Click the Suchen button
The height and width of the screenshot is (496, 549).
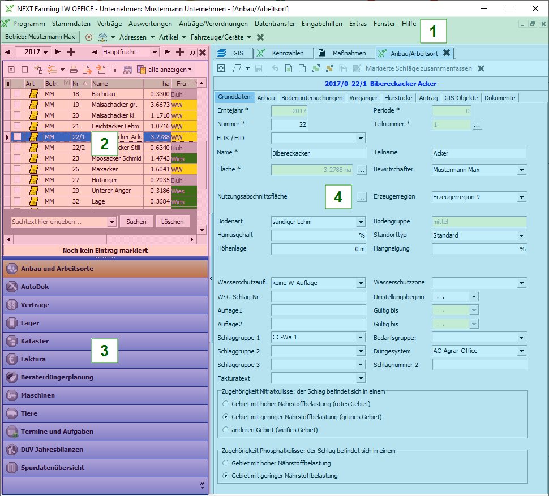pos(136,222)
